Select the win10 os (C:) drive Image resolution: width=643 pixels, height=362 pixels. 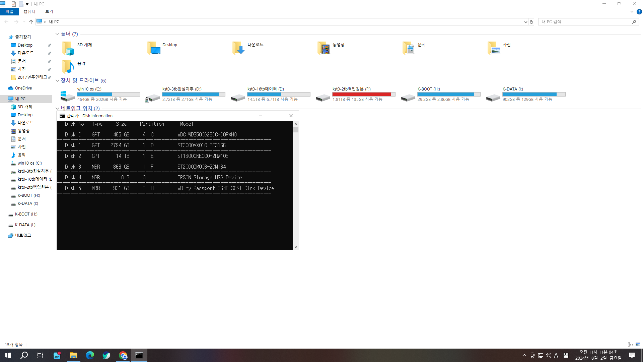click(x=100, y=95)
